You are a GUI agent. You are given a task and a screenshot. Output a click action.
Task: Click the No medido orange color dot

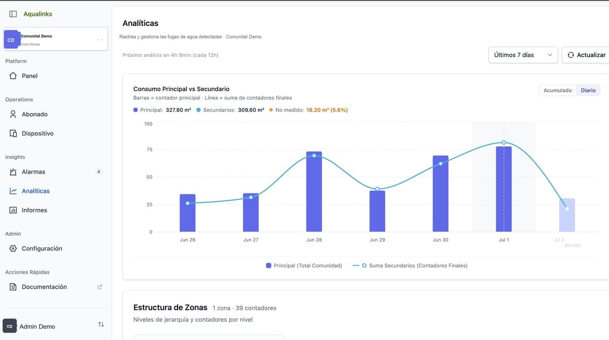(x=271, y=110)
